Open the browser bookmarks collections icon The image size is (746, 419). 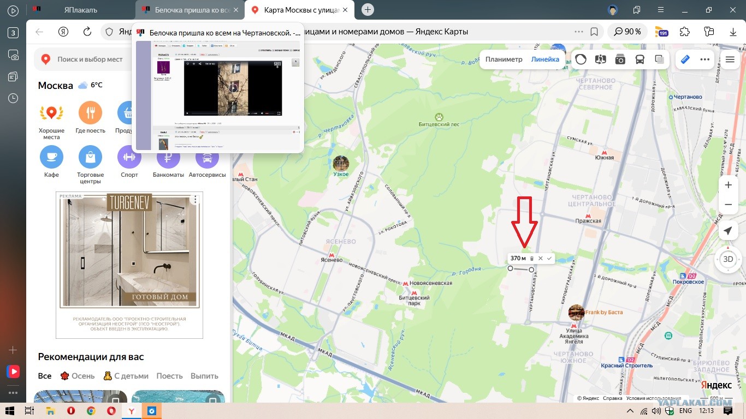pos(637,10)
